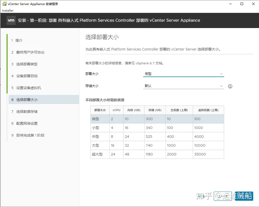Screen dimensions: 259x207
Task: Click step 8 配置网络设置
Action: [x=27, y=124]
